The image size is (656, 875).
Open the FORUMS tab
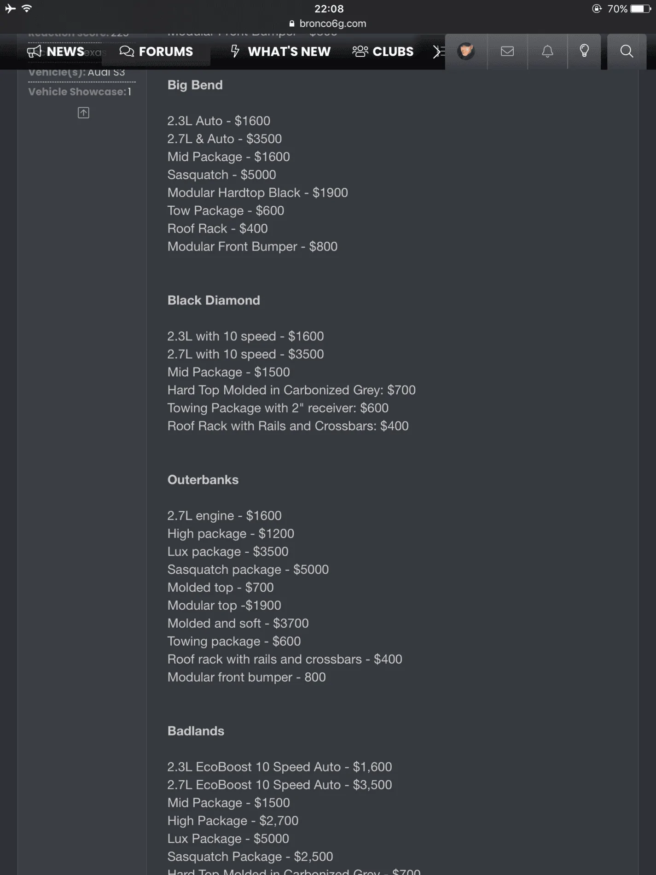[156, 52]
